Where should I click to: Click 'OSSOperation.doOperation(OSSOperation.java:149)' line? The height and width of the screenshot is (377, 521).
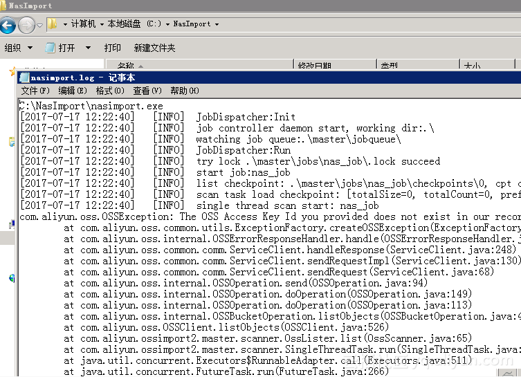pyautogui.click(x=268, y=294)
